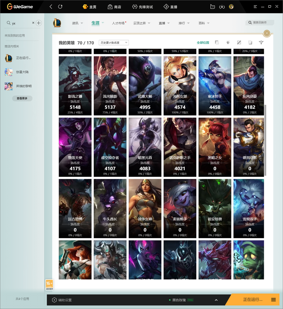This screenshot has width=283, height=309.
Task: Open the download manager icon
Action: (x=222, y=7)
